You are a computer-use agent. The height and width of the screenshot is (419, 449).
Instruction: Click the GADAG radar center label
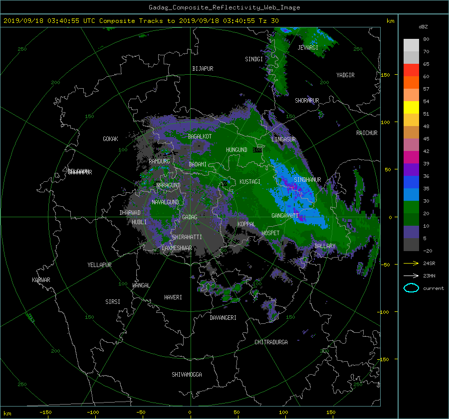pos(190,217)
